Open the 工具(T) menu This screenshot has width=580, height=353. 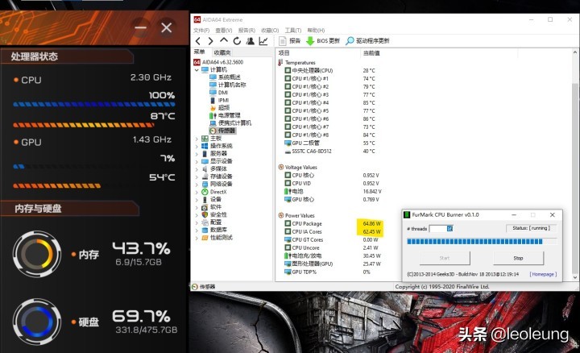293,31
